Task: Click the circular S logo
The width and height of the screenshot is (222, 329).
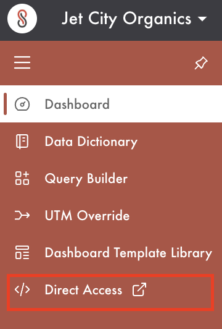Action: [22, 19]
